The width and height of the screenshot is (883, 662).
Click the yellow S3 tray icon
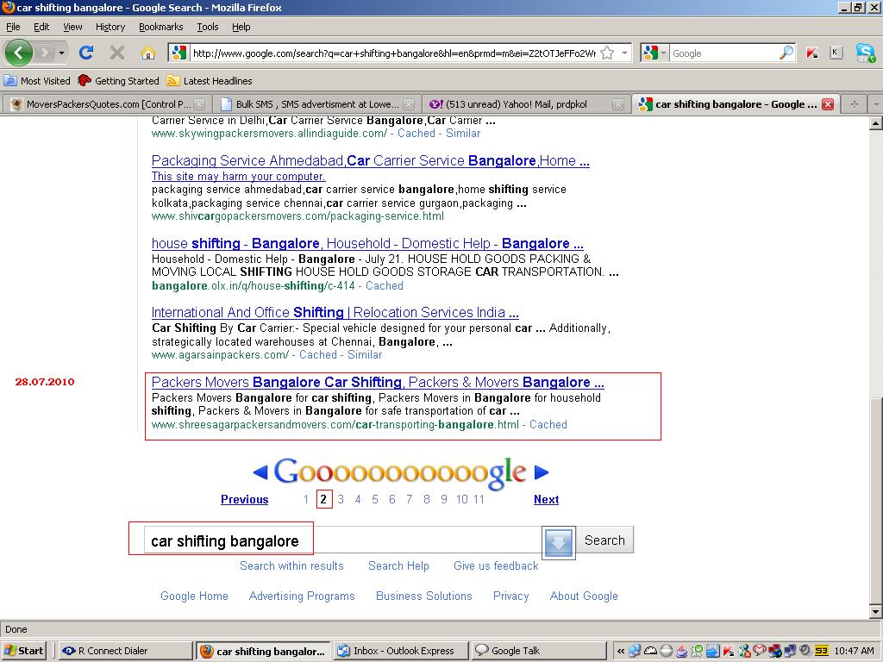[822, 651]
